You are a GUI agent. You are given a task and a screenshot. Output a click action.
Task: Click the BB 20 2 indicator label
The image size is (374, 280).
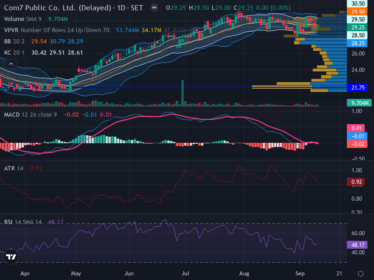14,42
